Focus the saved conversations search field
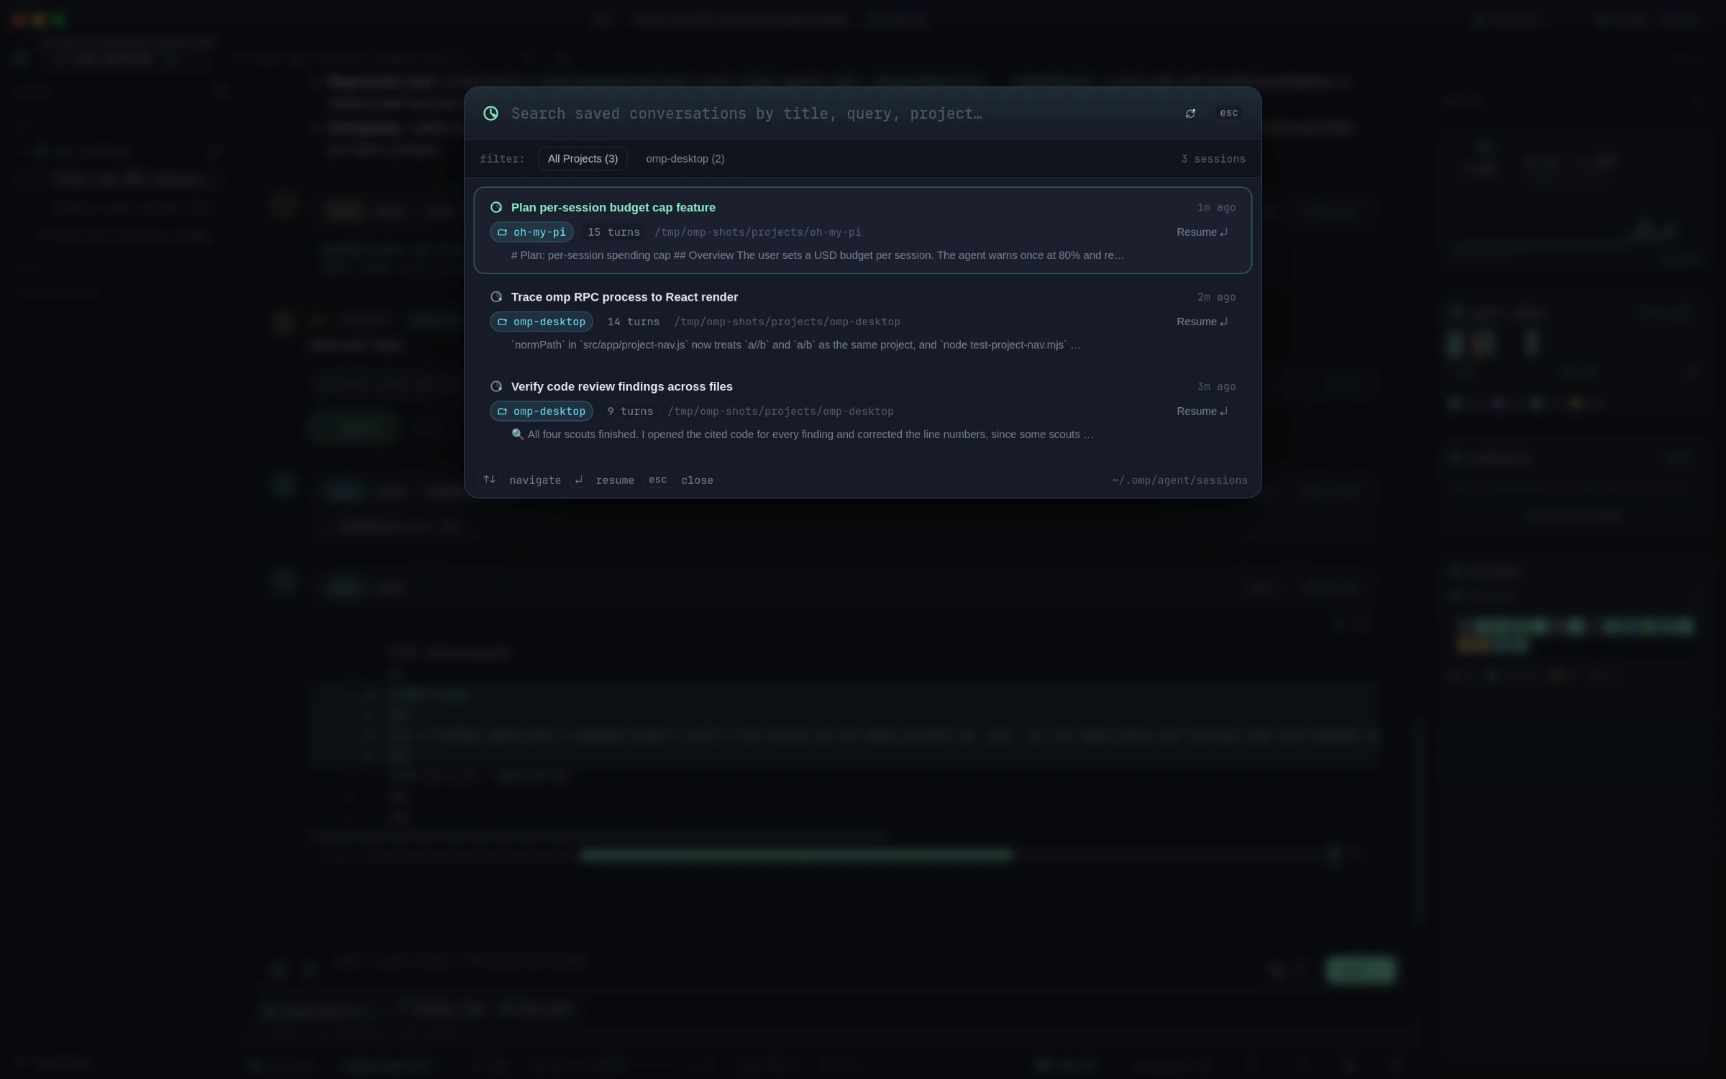 pos(841,113)
